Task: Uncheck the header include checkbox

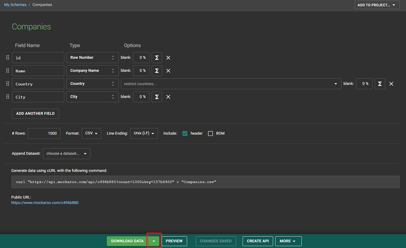Action: (x=185, y=133)
